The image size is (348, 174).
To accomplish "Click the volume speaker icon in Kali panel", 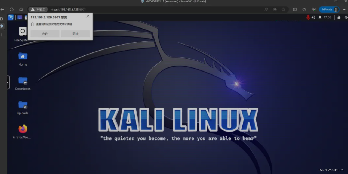I will (x=313, y=17).
